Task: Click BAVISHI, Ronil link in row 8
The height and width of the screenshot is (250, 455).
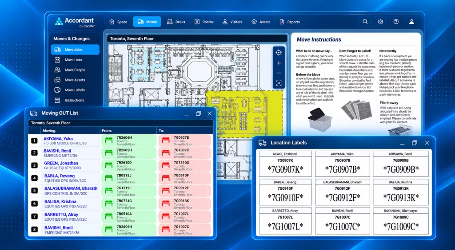Action: [x=58, y=228]
